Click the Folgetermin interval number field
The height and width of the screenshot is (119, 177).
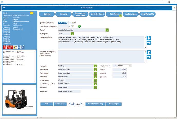click(x=115, y=66)
